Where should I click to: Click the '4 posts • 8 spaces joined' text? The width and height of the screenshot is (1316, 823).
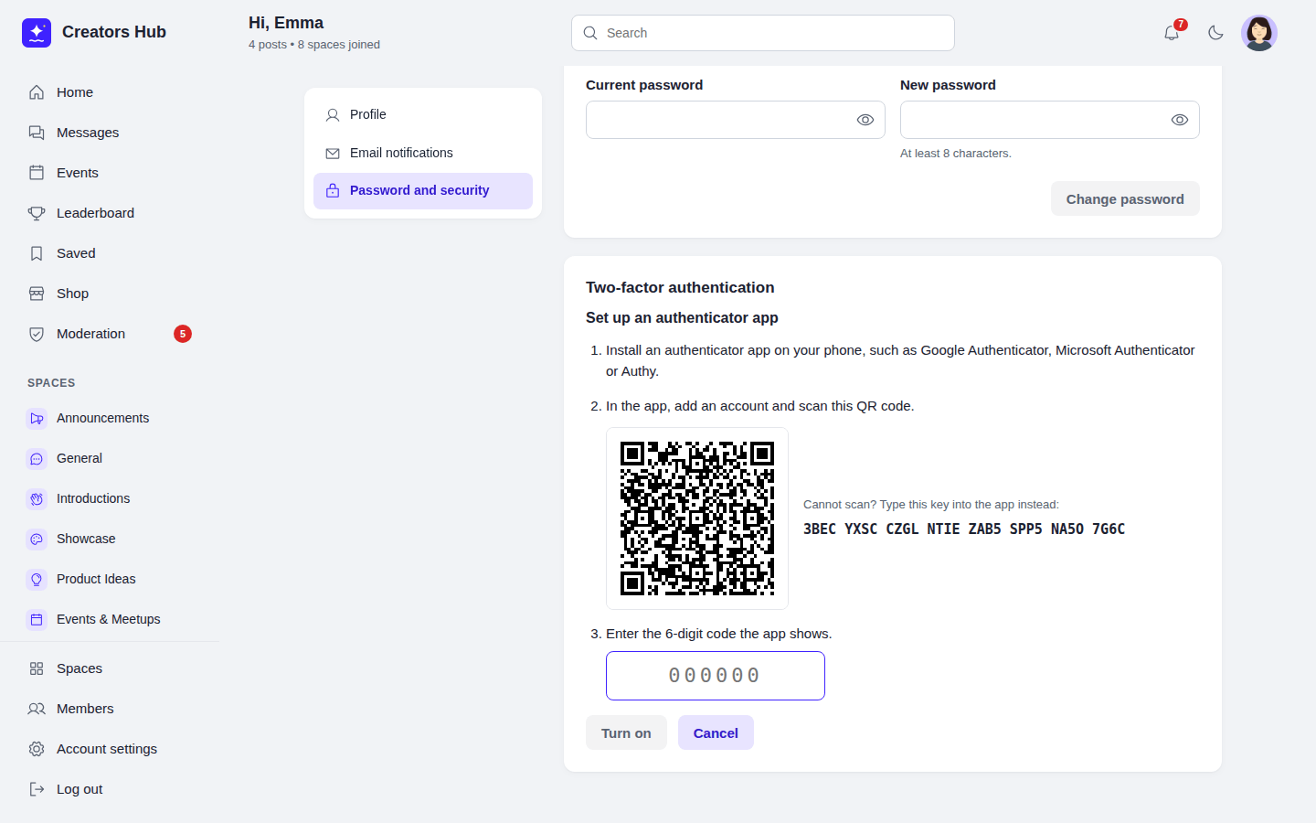pos(314,45)
